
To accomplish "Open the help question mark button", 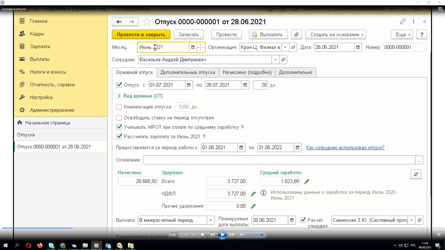I will coord(422,34).
